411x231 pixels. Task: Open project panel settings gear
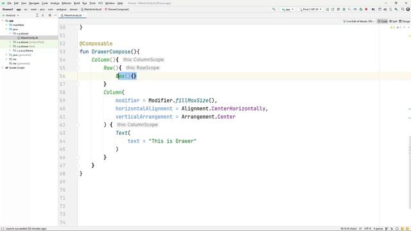[x=49, y=15]
